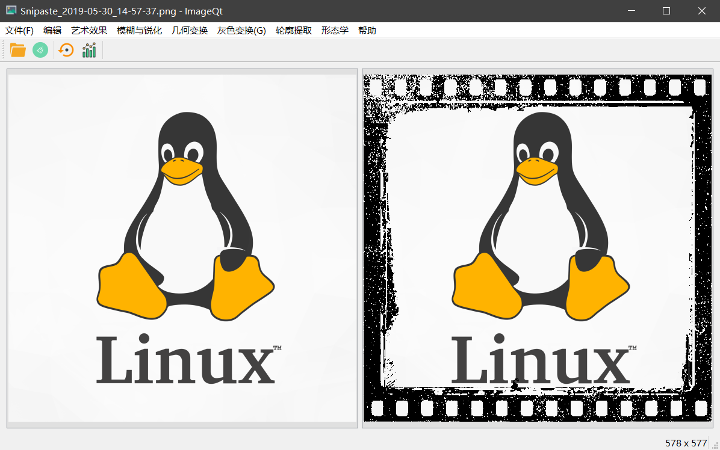Open the 模糊与锐化 menu
Screen dimensions: 720x450
click(139, 30)
